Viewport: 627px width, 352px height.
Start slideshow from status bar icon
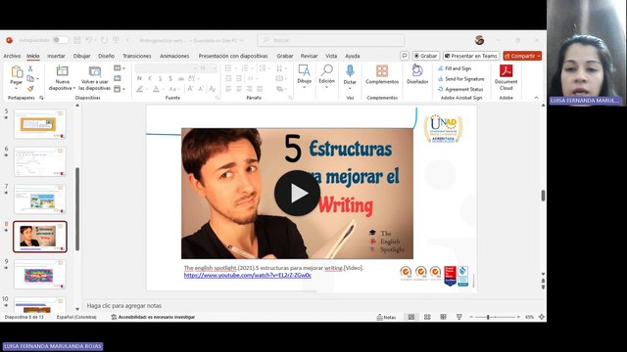(x=459, y=317)
